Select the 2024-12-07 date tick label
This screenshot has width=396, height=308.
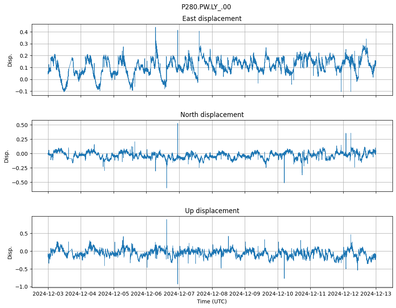[179, 294]
